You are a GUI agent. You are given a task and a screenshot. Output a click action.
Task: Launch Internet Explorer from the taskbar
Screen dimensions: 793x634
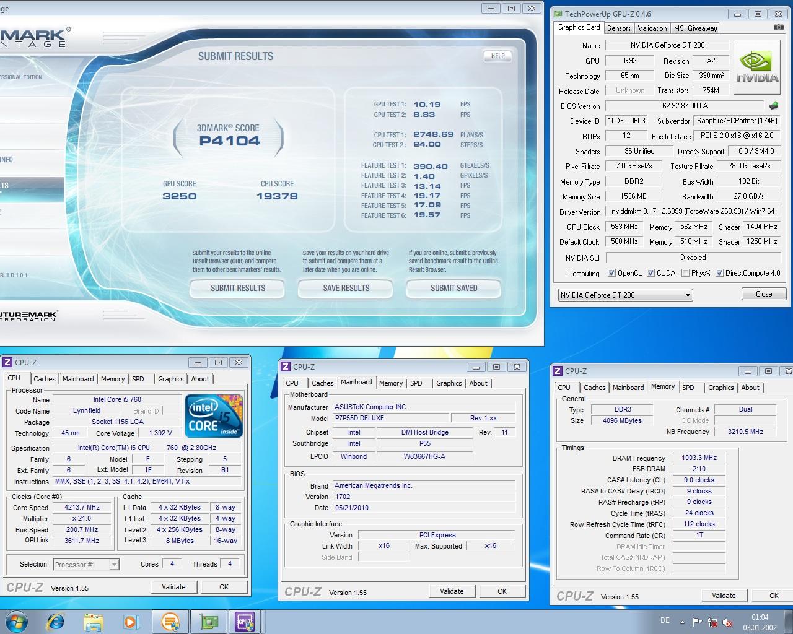(x=56, y=621)
